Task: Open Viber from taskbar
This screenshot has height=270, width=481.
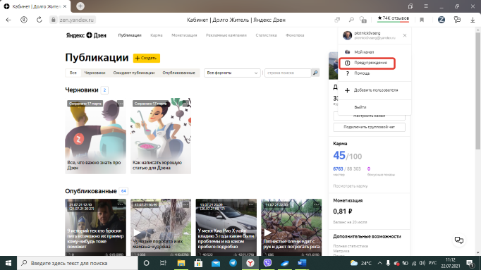Action: click(x=267, y=263)
